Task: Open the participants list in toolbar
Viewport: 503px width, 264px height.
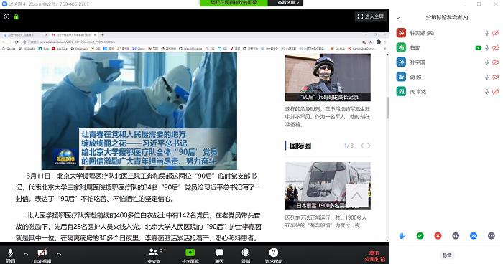Action: click(154, 253)
